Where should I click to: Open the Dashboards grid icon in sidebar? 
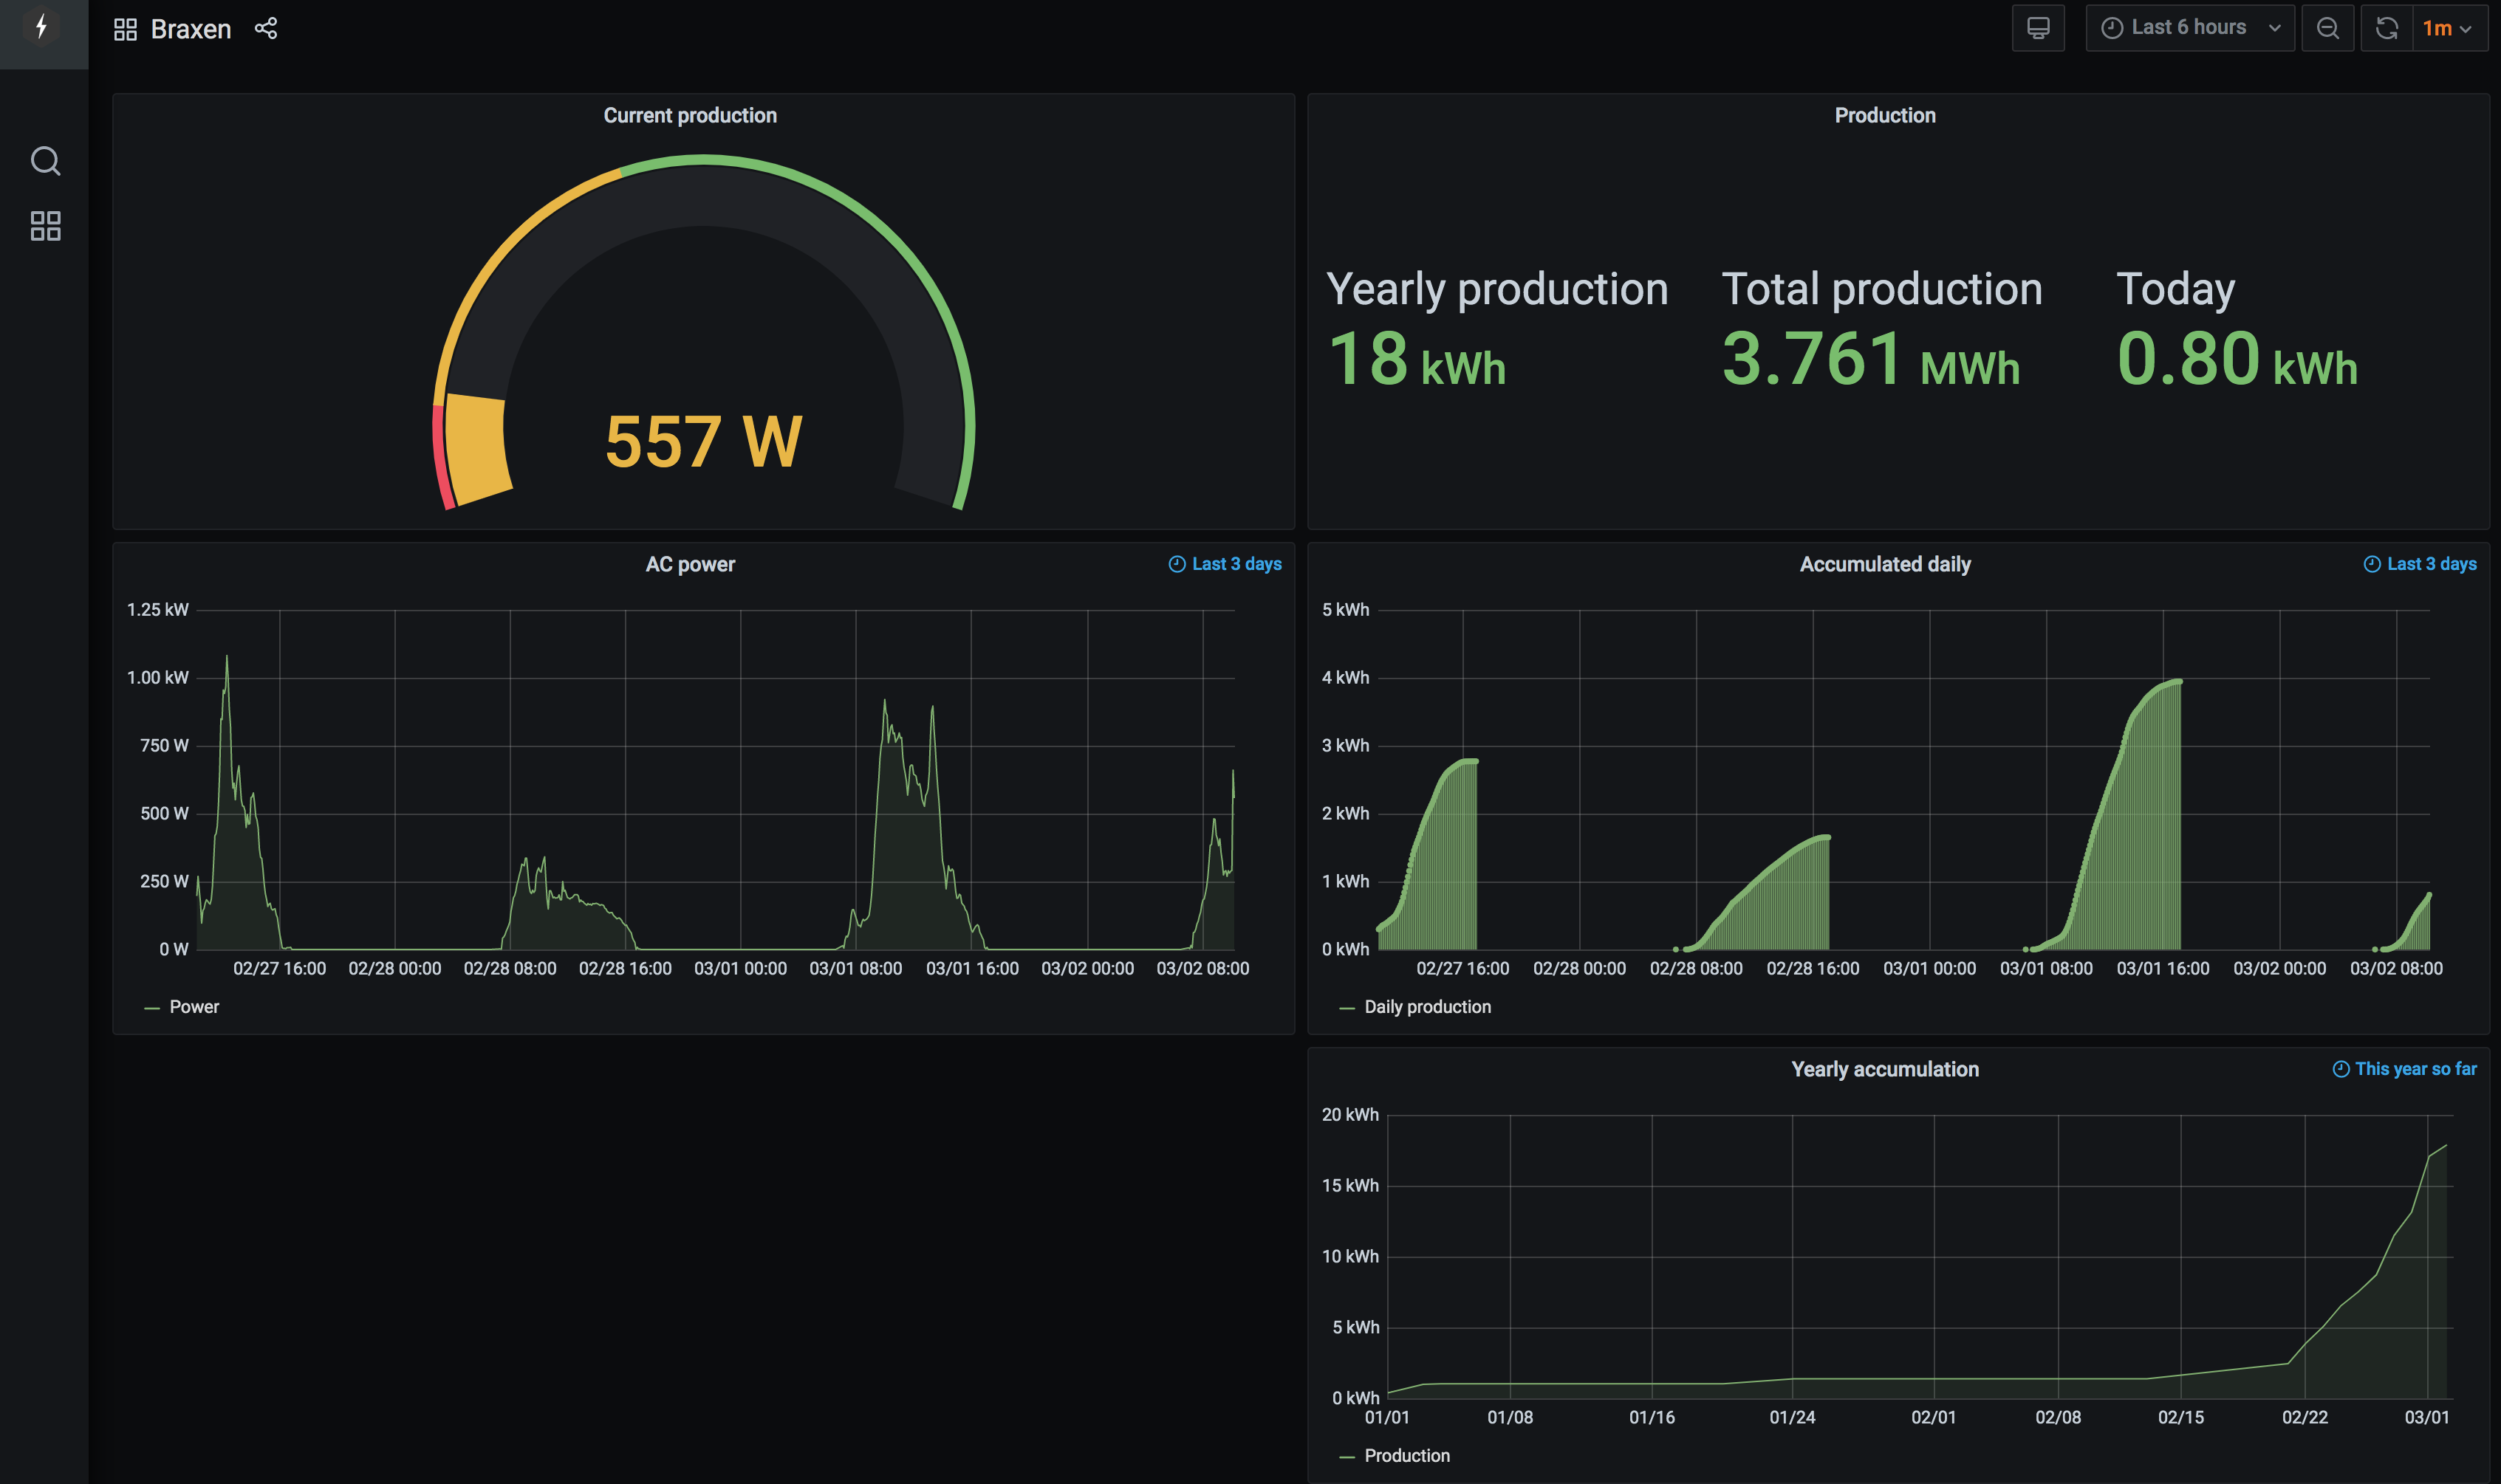45,226
